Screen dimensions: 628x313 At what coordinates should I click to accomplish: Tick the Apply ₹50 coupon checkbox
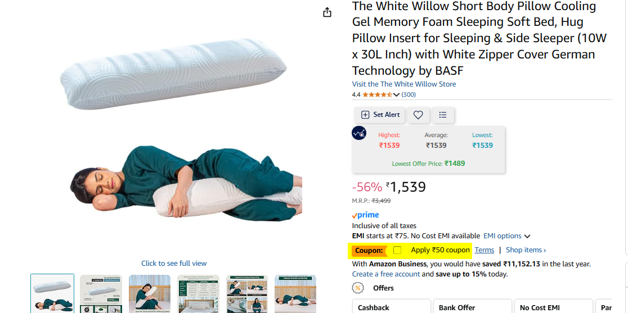[397, 250]
